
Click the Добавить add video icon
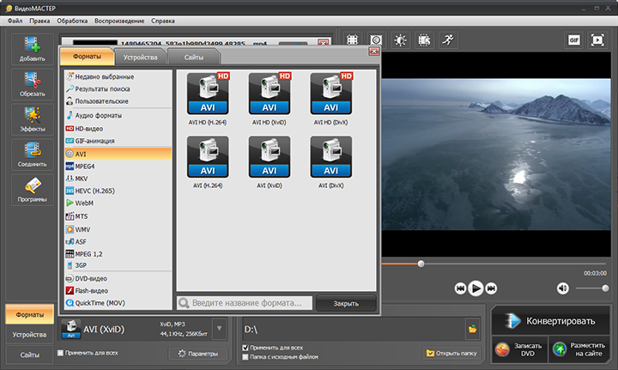coord(33,49)
